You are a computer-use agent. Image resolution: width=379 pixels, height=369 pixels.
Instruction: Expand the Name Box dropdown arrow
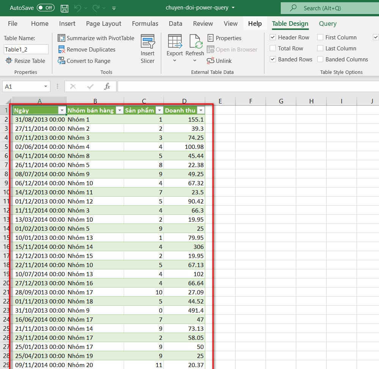pos(46,87)
